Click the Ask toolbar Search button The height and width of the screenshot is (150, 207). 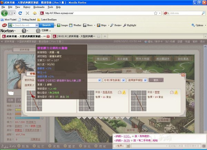coord(46,25)
